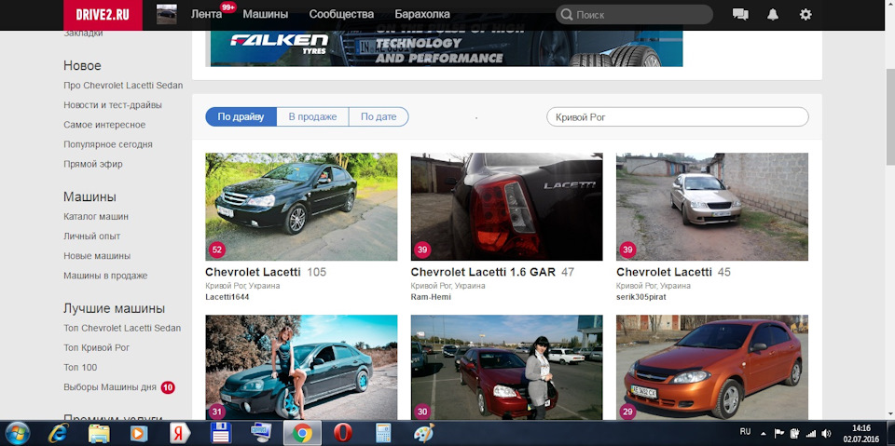Viewport: 895px width, 446px height.
Task: Click the 39 badge on the Lacetti 1.6 GAR photo
Action: click(x=421, y=250)
